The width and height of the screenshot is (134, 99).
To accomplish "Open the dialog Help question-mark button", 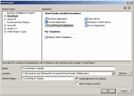I will pyautogui.click(x=127, y=3).
